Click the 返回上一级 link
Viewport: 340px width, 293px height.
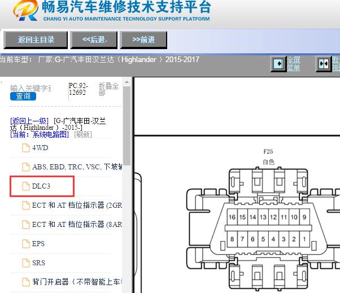coord(29,121)
